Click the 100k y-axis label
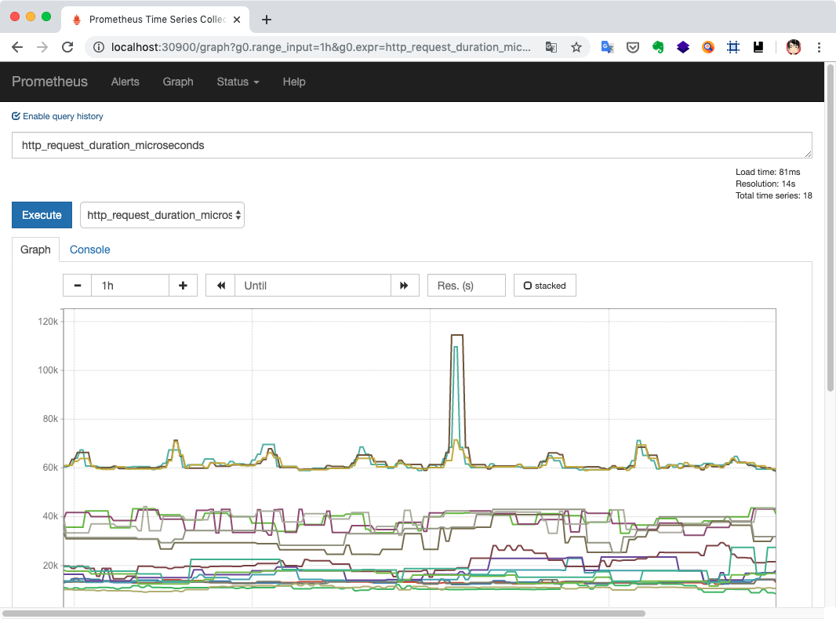 coord(48,370)
